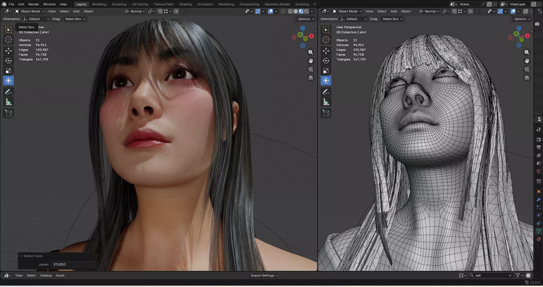Screen dimensions: 543x287
Task: Open View menu in left viewport header
Action: click(x=52, y=11)
